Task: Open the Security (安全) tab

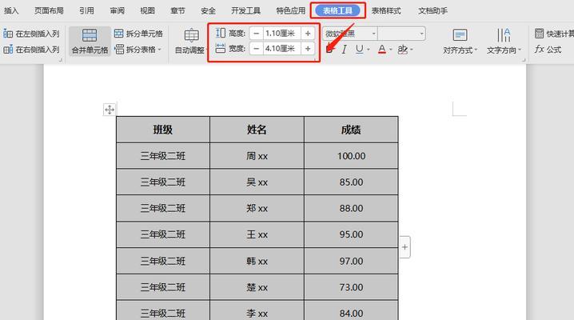Action: point(208,11)
